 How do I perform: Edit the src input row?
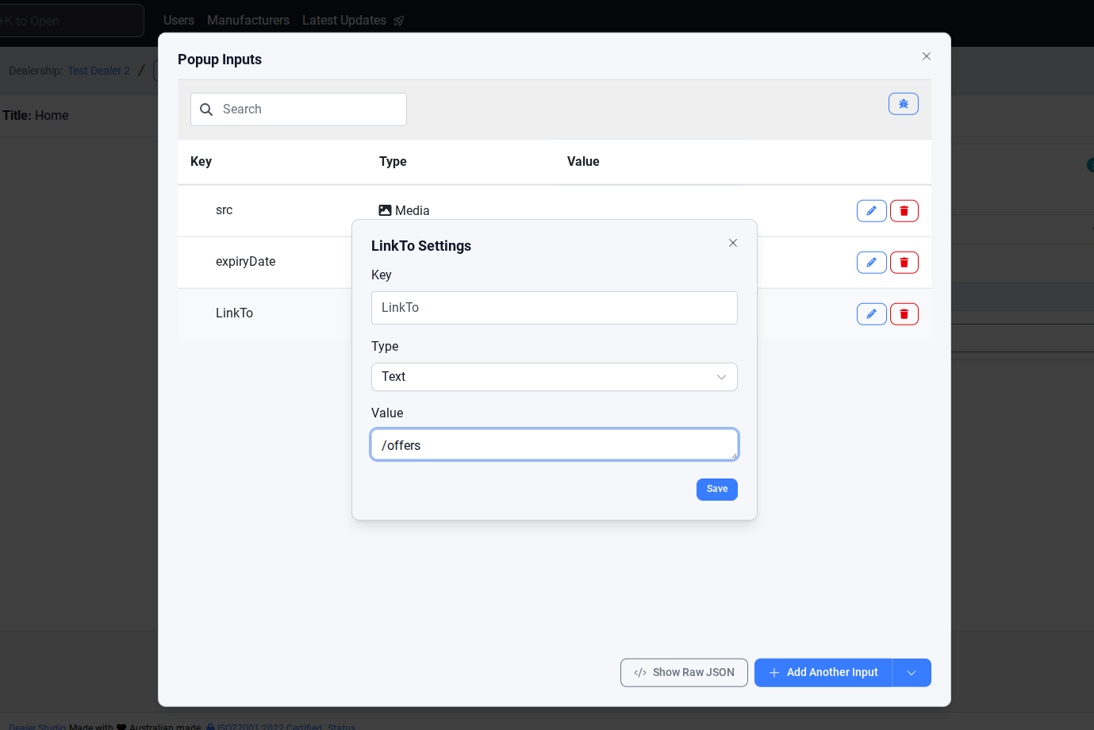point(871,211)
